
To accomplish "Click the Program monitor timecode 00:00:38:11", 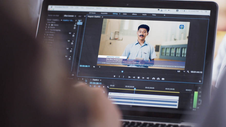I will [85, 66].
